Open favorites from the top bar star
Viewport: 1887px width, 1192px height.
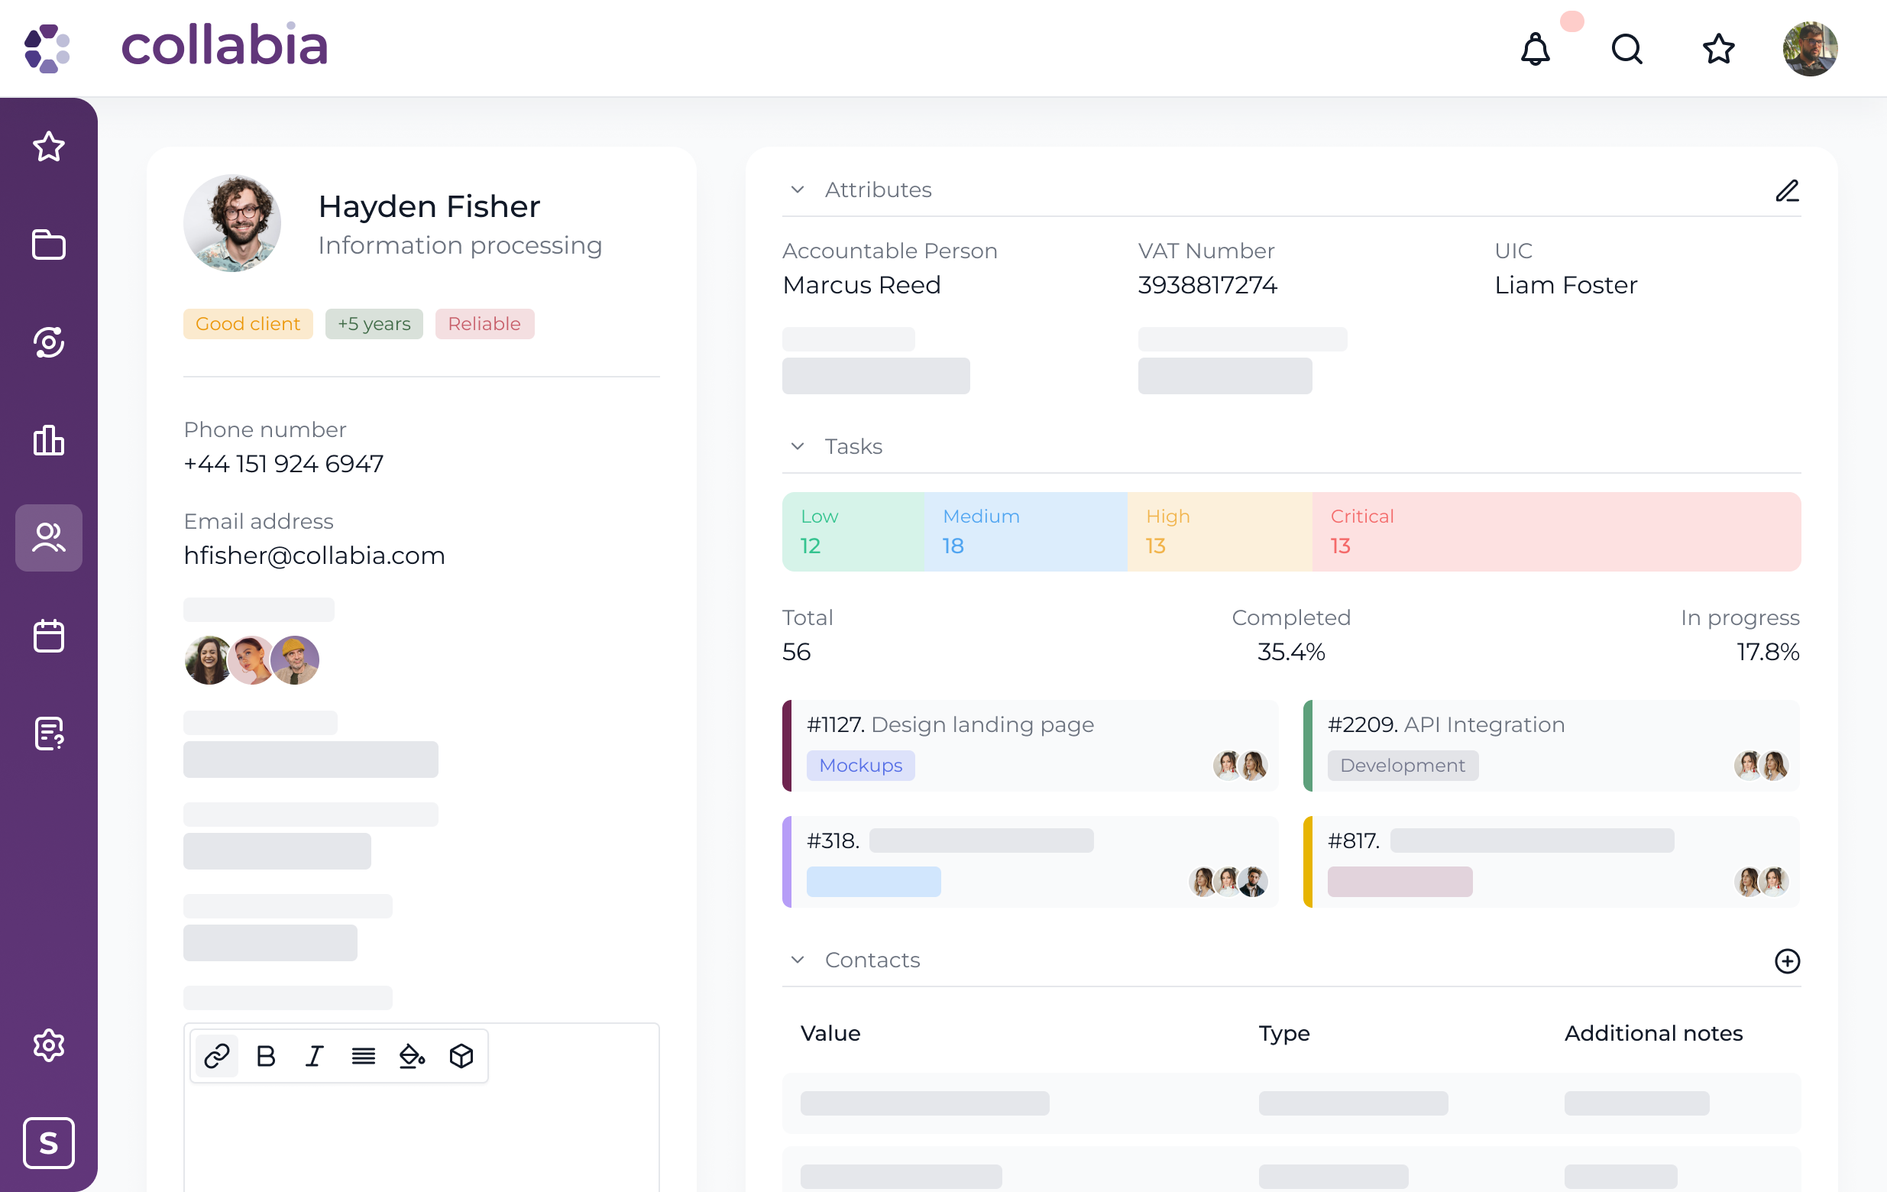pyautogui.click(x=1717, y=50)
